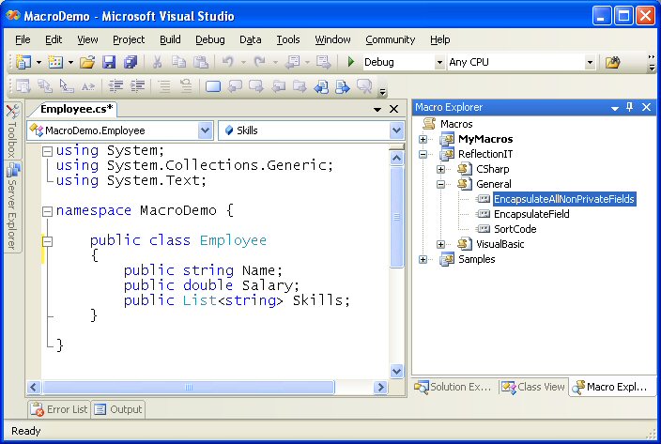The width and height of the screenshot is (661, 444).
Task: Click the editor vertical scrollbar thumb
Action: coord(396,217)
